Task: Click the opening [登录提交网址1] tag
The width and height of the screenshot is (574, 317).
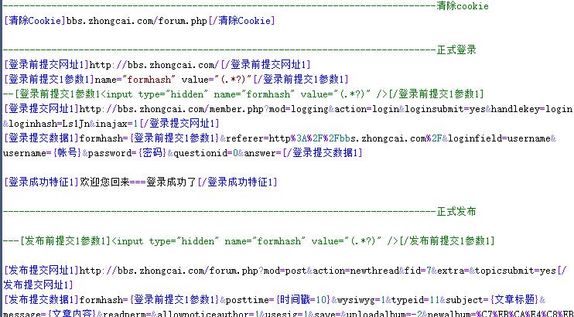Action: pyautogui.click(x=42, y=108)
